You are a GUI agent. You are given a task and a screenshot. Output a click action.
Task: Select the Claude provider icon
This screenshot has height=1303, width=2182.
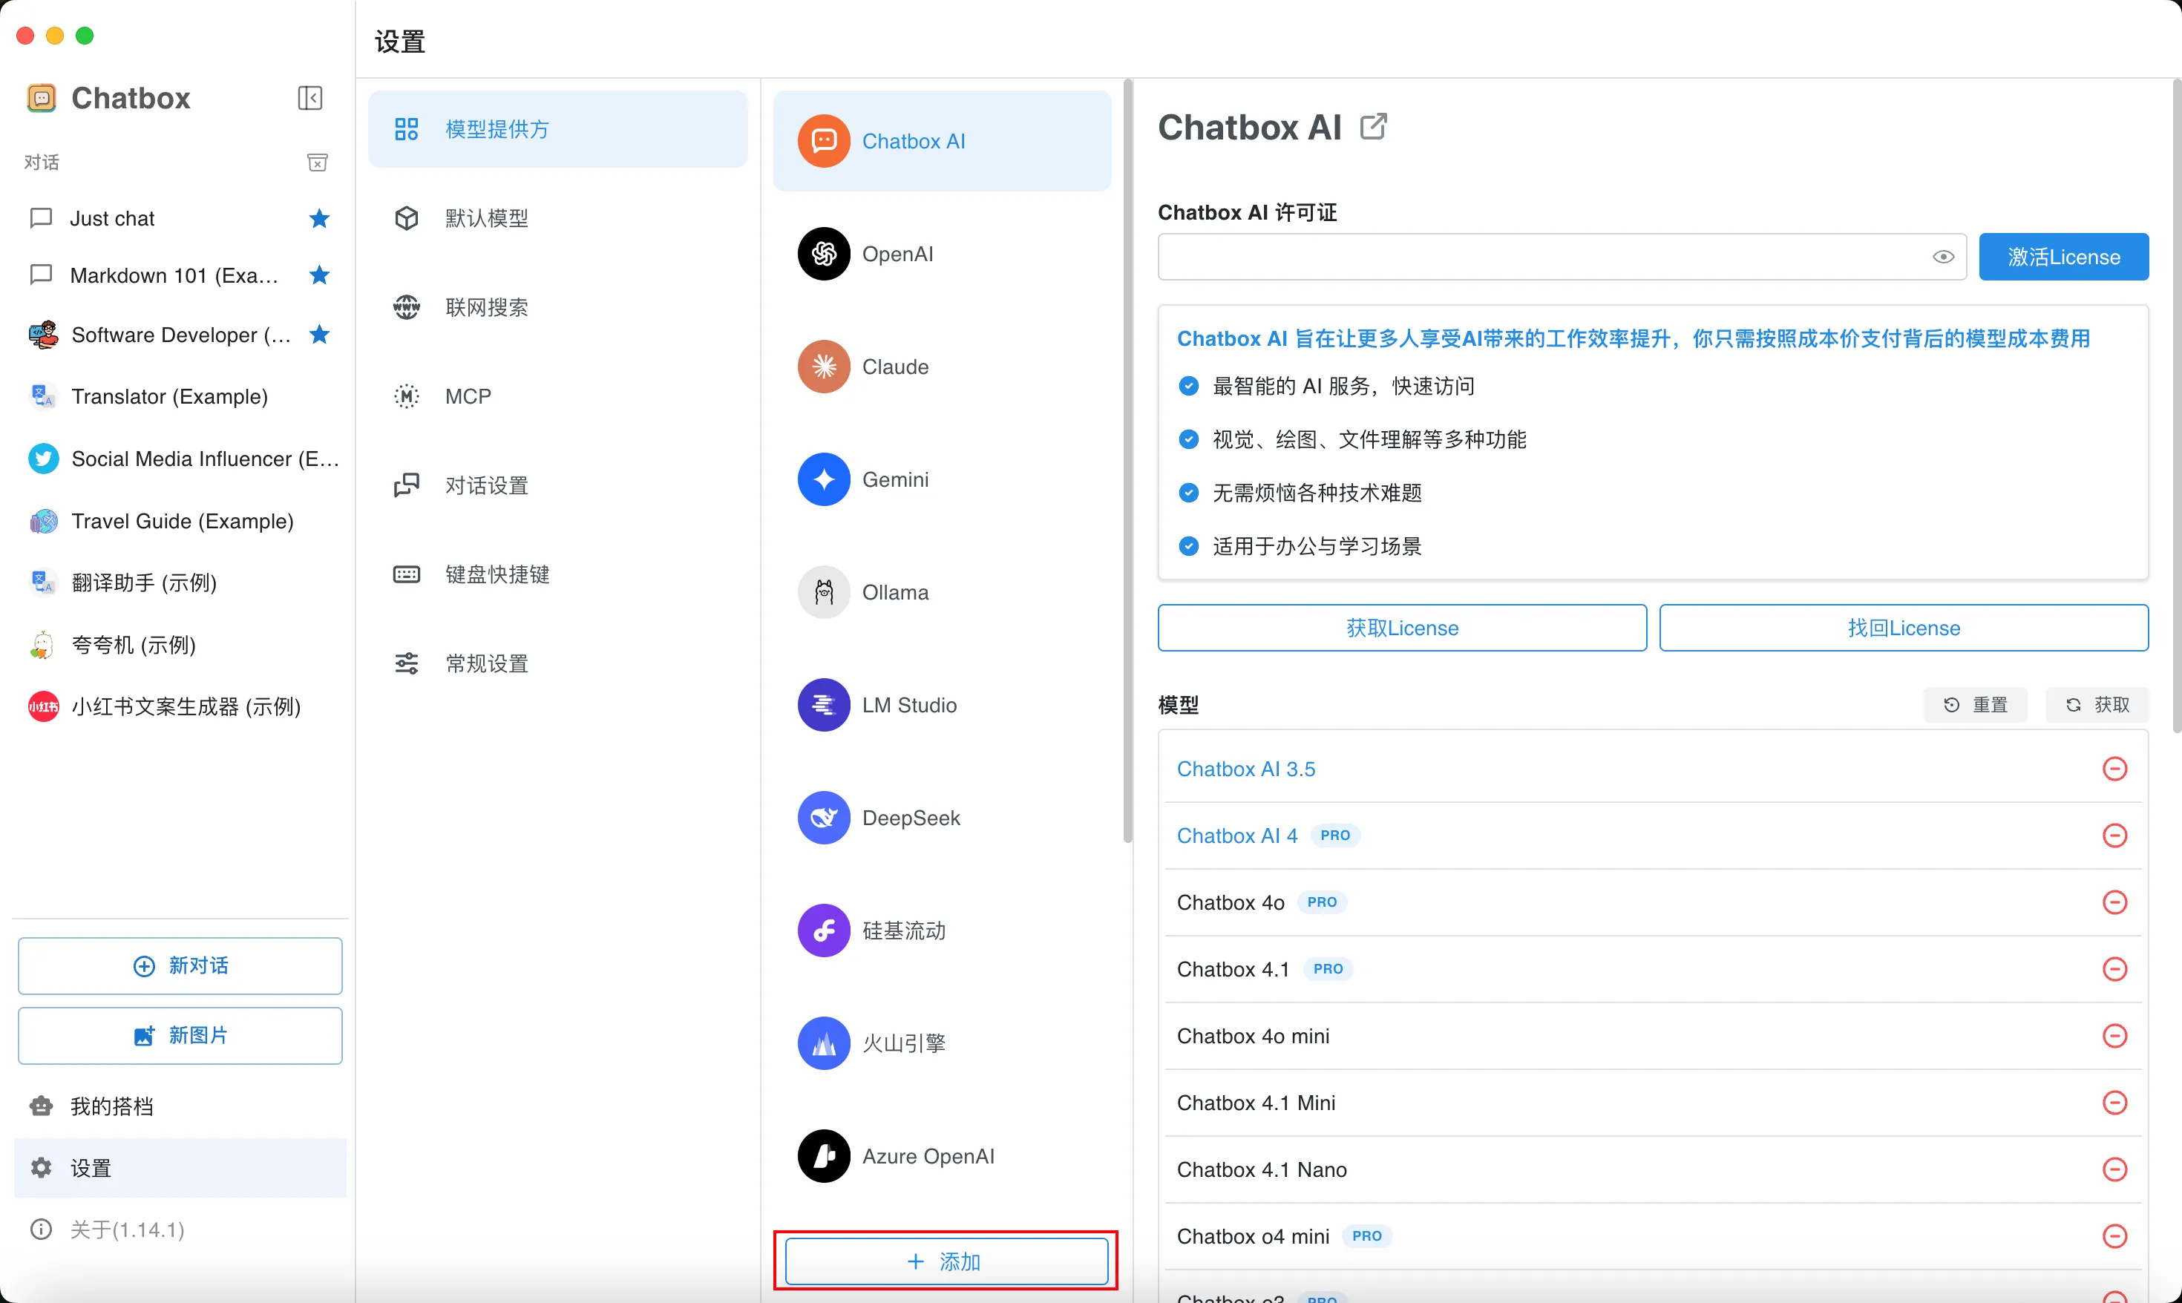823,366
